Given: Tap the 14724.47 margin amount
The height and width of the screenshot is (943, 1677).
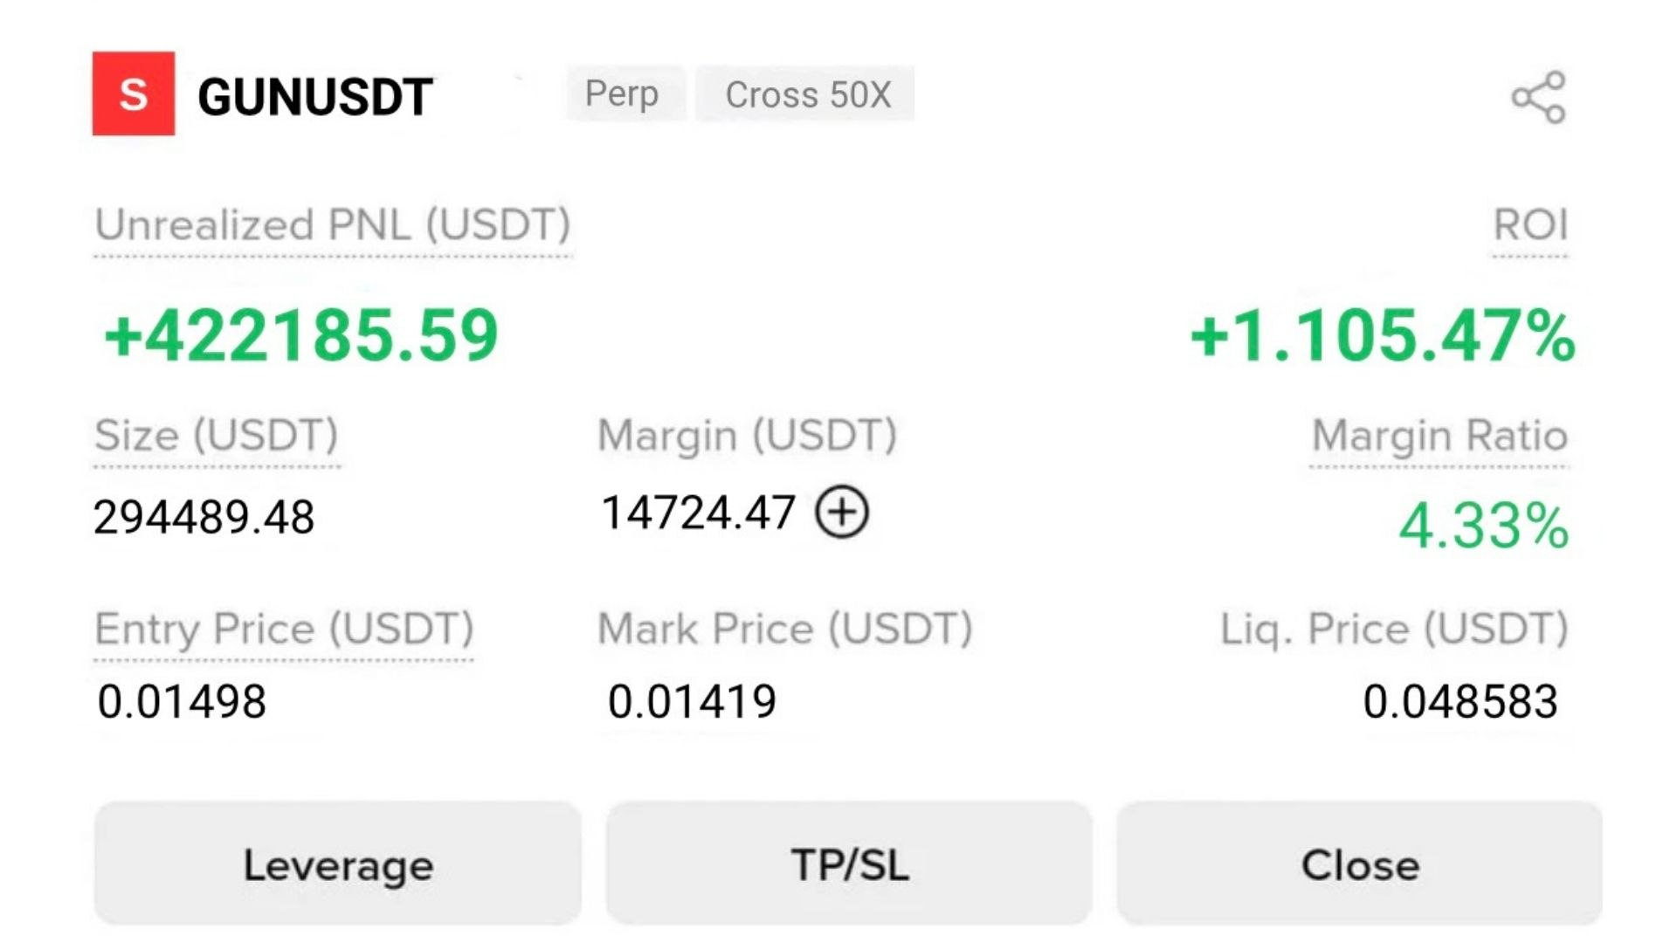Looking at the screenshot, I should [699, 513].
